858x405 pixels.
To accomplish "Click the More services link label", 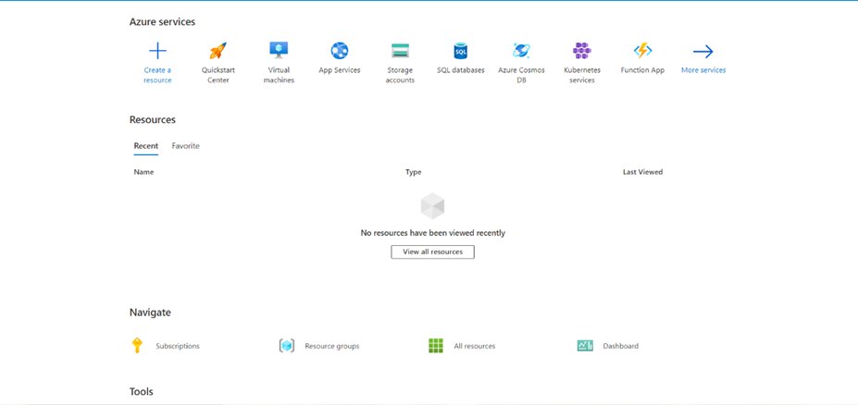I will coord(703,70).
